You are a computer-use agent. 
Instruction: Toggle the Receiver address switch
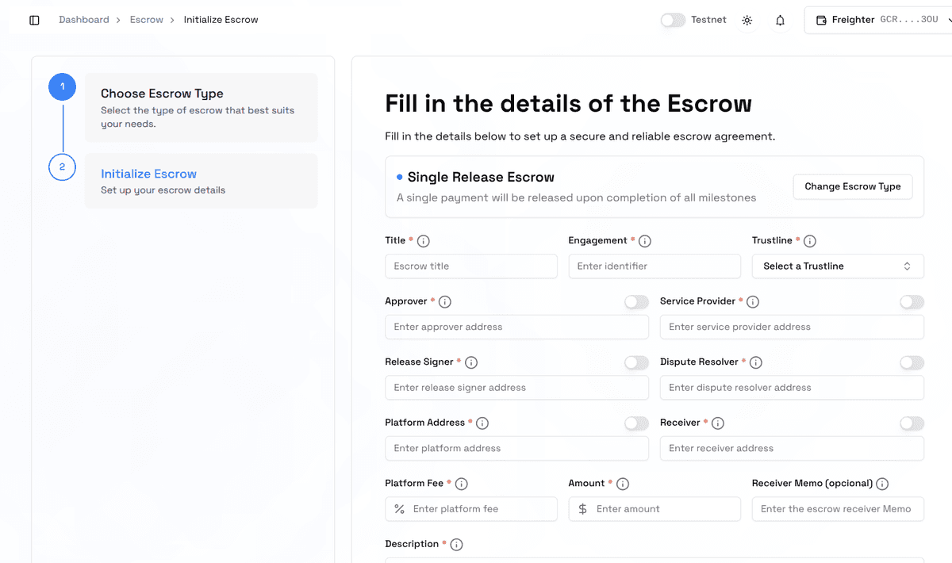(912, 423)
